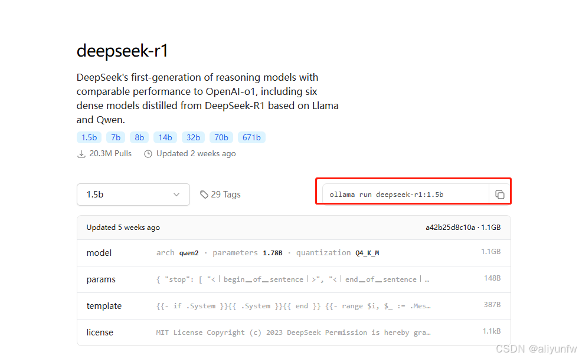Click the Updated 2 weeks ago text
579x359 pixels.
(196, 154)
